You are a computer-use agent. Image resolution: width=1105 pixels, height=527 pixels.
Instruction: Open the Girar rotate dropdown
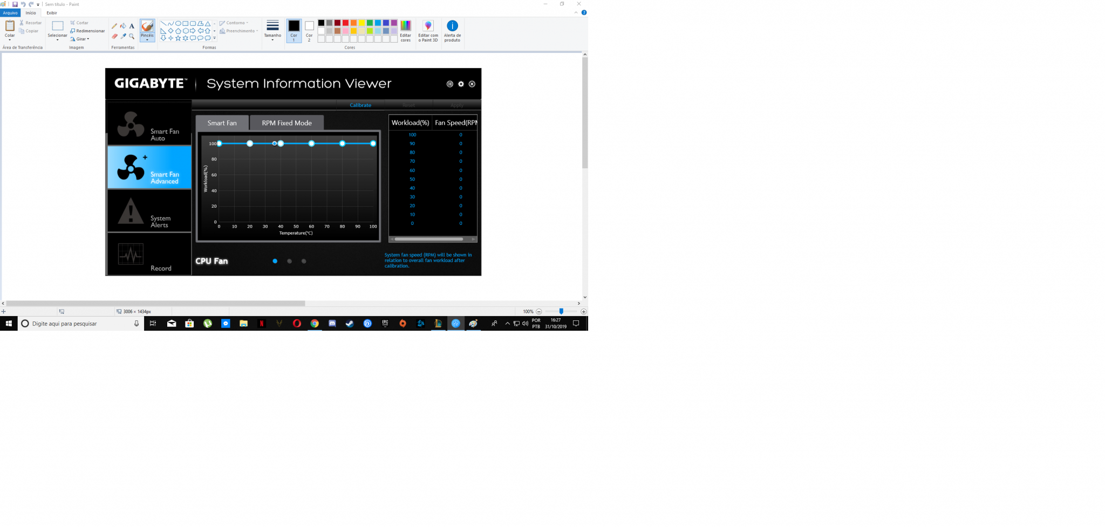pyautogui.click(x=79, y=39)
